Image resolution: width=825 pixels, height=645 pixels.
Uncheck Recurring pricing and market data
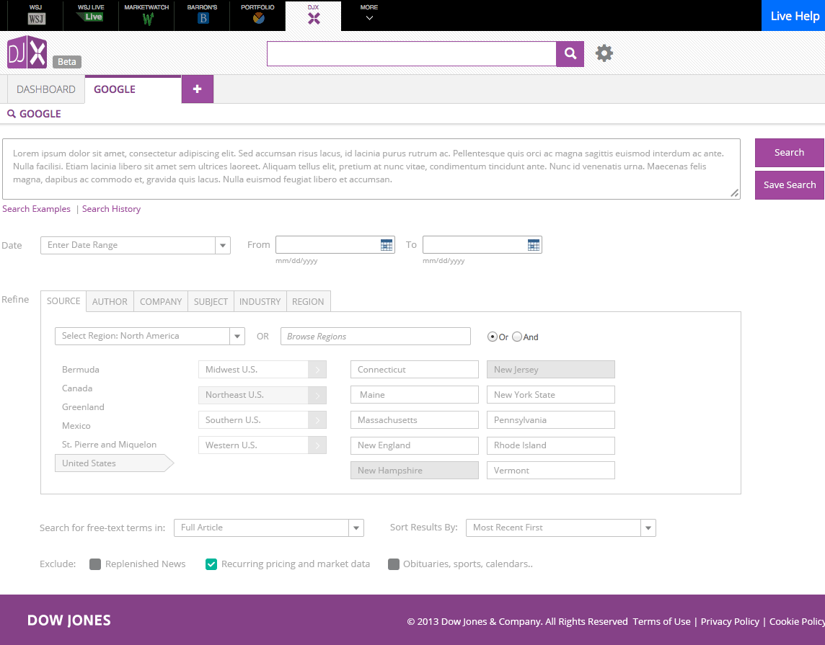click(211, 564)
